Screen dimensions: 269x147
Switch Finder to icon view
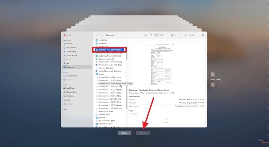146,35
